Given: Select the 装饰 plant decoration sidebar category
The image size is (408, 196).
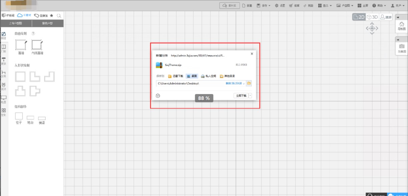Looking at the screenshot, I should (4, 87).
